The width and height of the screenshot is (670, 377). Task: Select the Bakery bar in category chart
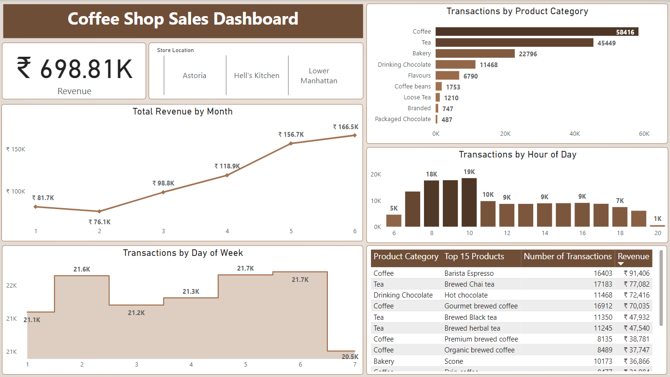475,53
